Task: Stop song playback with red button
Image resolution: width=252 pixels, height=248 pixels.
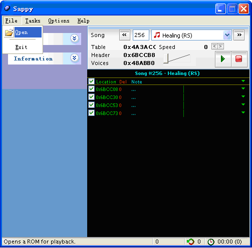Action: click(239, 59)
